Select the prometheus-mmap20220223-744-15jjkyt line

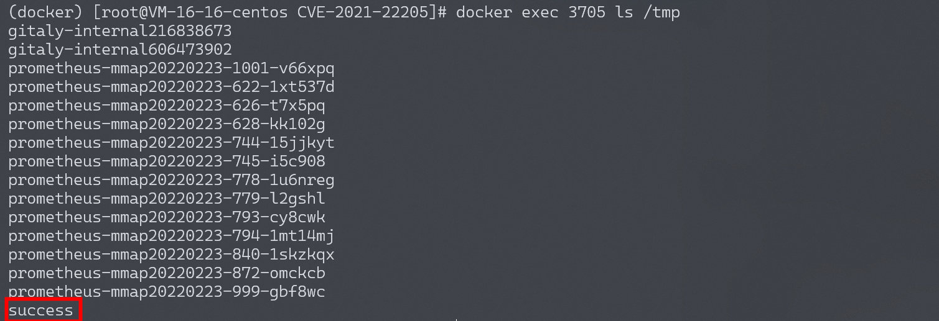pos(171,143)
